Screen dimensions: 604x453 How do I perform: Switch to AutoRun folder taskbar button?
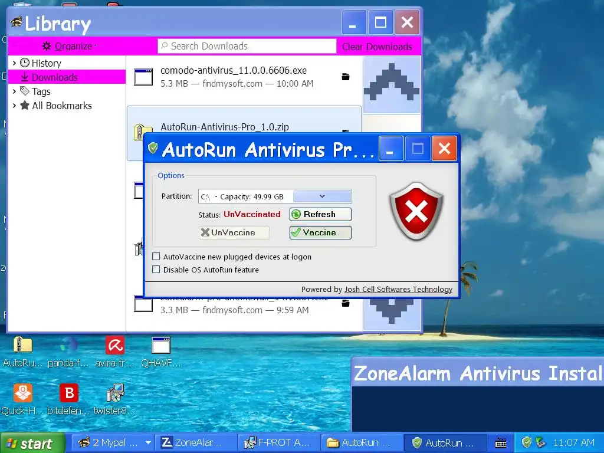[x=362, y=443]
